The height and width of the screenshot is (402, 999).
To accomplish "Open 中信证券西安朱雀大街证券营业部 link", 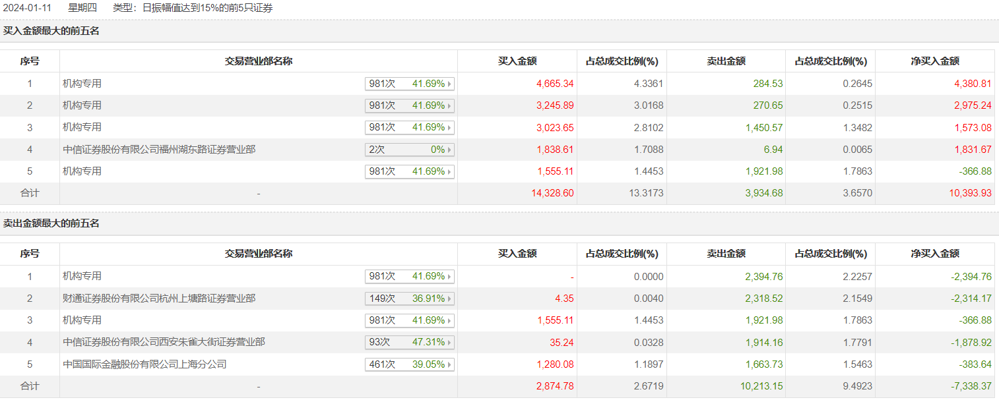I will click(164, 342).
